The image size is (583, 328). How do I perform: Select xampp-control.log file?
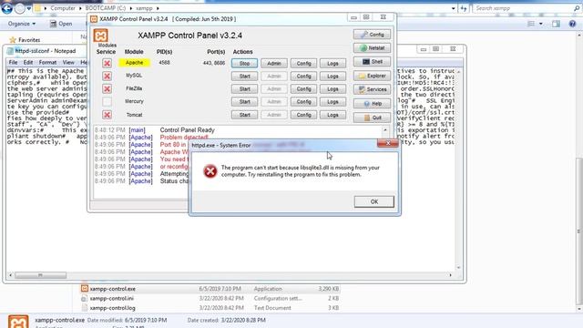[x=210, y=308]
